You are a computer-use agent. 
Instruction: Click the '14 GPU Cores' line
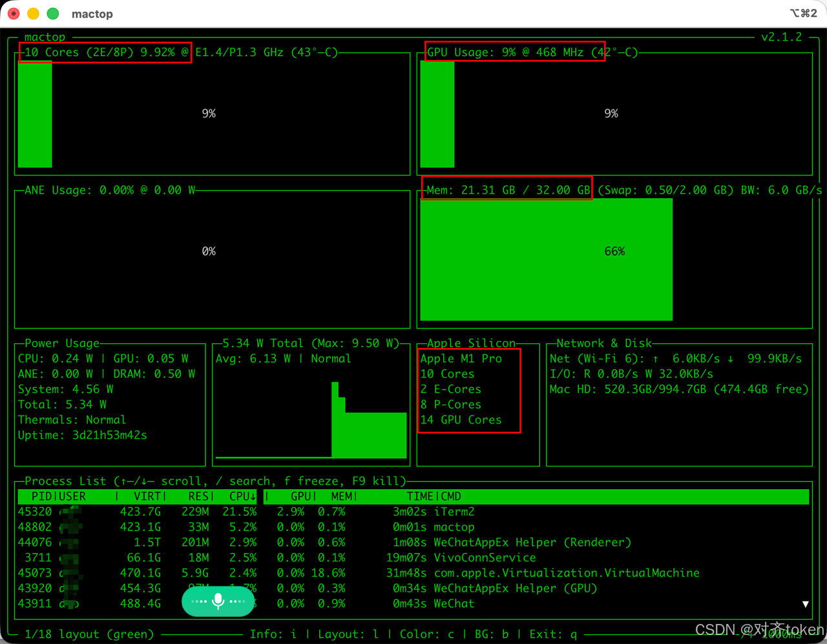(461, 420)
